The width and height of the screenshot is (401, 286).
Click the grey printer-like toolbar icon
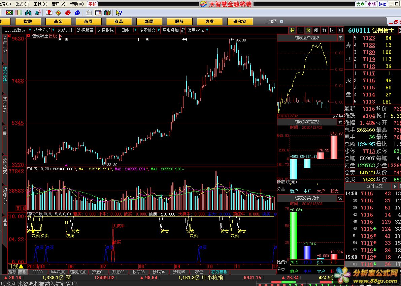(89, 12)
